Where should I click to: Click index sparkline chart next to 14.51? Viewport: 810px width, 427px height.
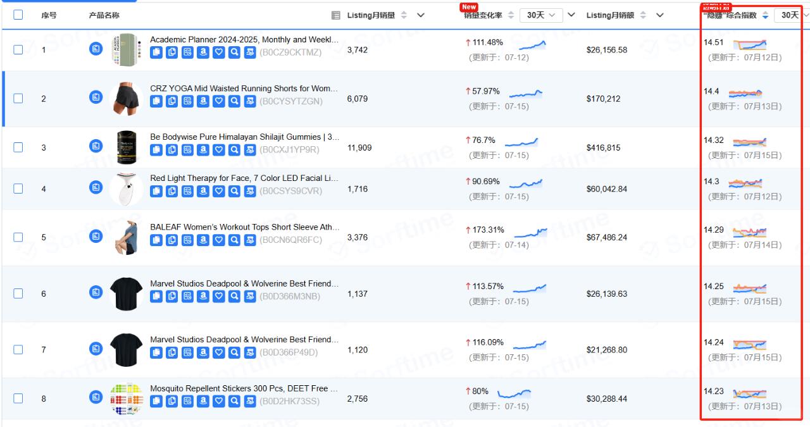[x=750, y=44]
